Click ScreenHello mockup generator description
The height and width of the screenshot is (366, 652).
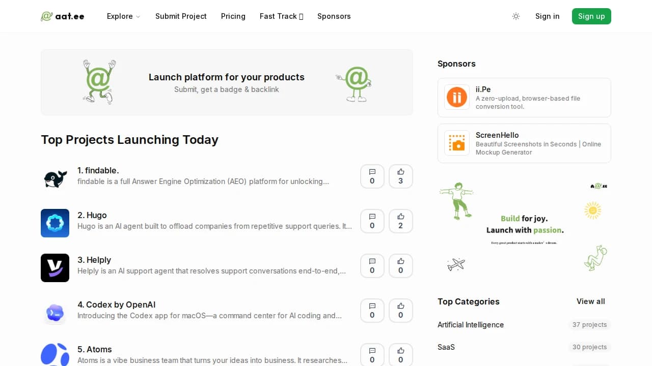pos(538,148)
